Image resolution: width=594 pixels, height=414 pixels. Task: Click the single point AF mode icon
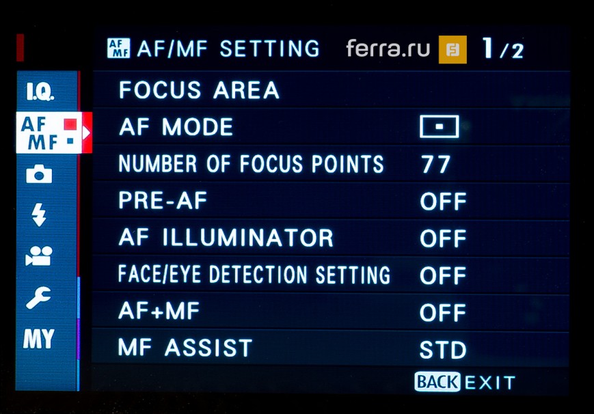pyautogui.click(x=440, y=127)
